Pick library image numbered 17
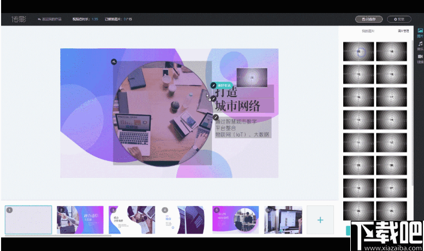Viewport: 424px width, 251px height. [x=391, y=97]
